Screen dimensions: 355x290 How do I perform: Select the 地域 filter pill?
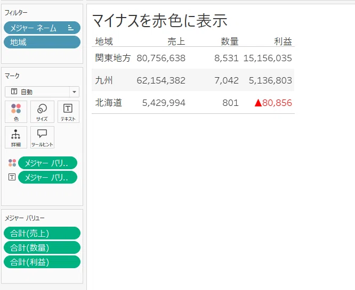pyautogui.click(x=42, y=42)
